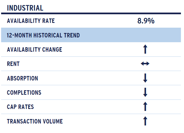
Task: Click the Transaction Volume row label
Action: pyautogui.click(x=35, y=121)
